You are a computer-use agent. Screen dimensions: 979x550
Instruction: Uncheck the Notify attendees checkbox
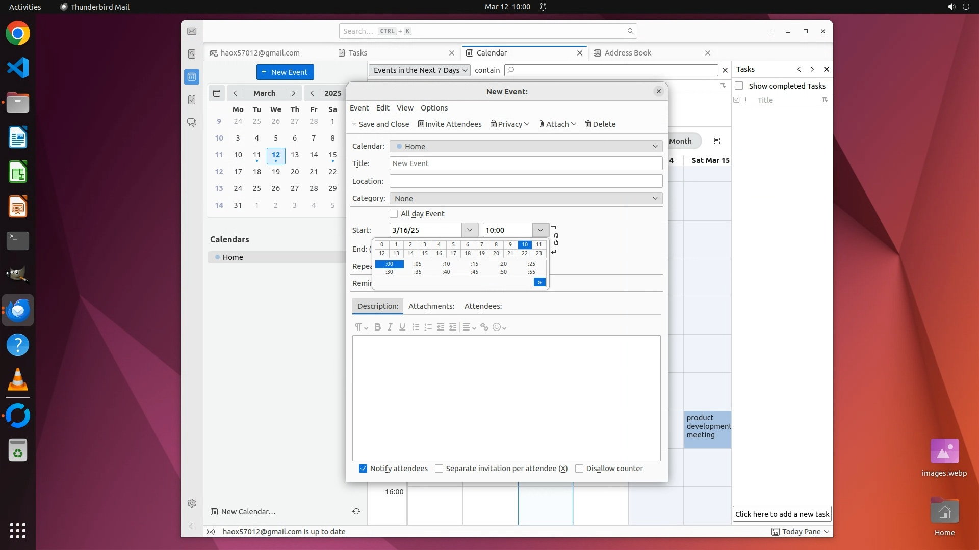pyautogui.click(x=363, y=469)
